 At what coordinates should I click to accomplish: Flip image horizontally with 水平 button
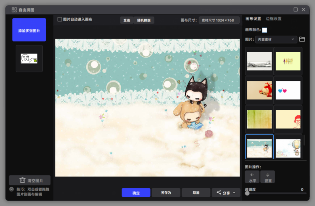coord(252,177)
